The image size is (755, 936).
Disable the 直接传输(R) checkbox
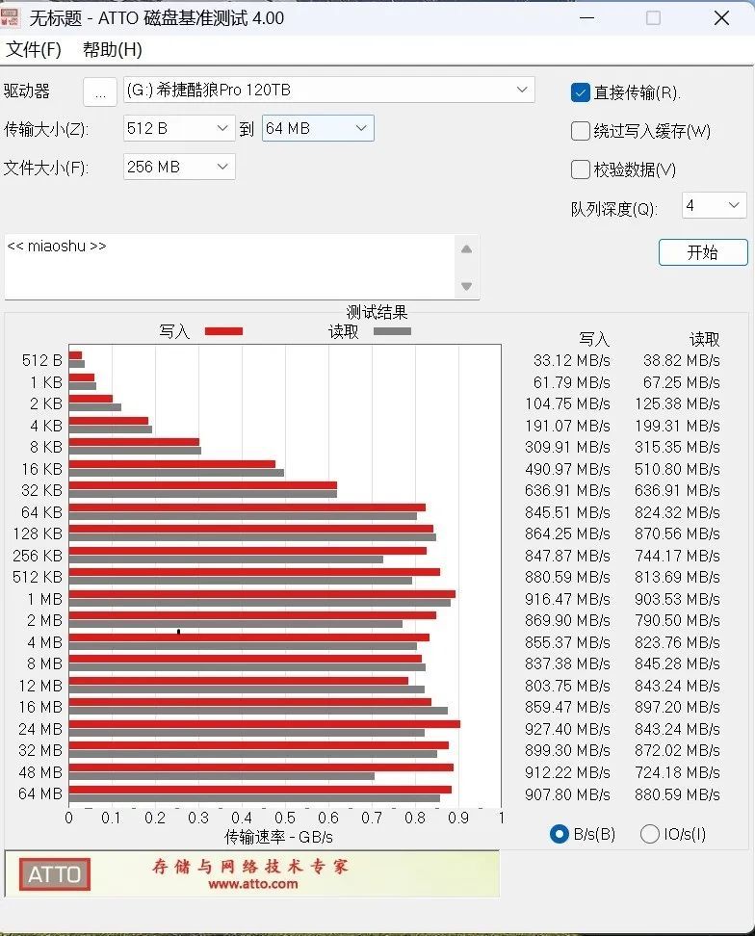[x=580, y=92]
